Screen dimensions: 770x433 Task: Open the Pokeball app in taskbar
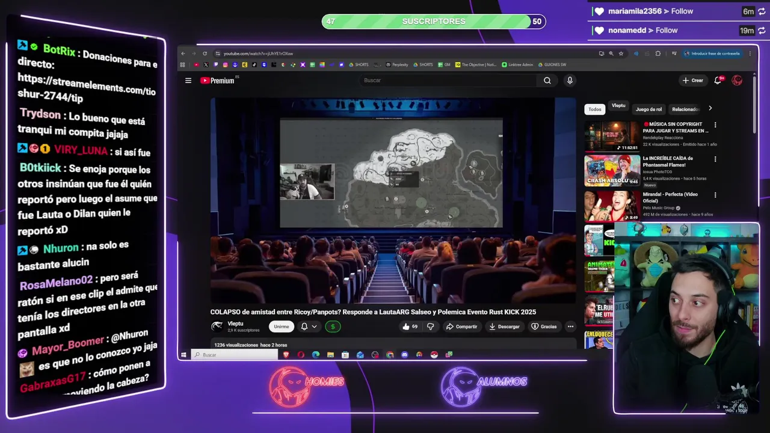[434, 355]
